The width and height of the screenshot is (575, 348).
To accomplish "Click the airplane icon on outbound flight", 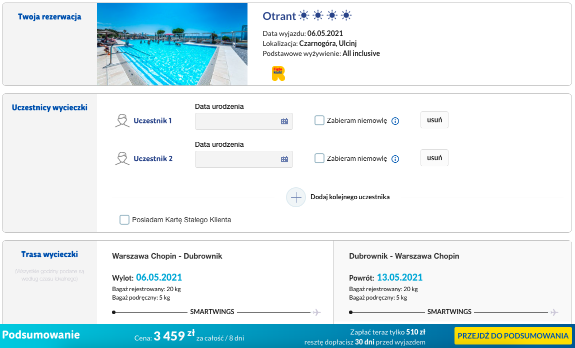I will click(316, 313).
